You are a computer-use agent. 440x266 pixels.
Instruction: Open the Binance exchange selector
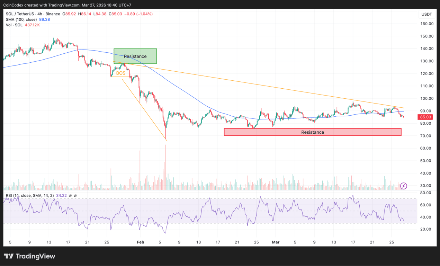52,14
